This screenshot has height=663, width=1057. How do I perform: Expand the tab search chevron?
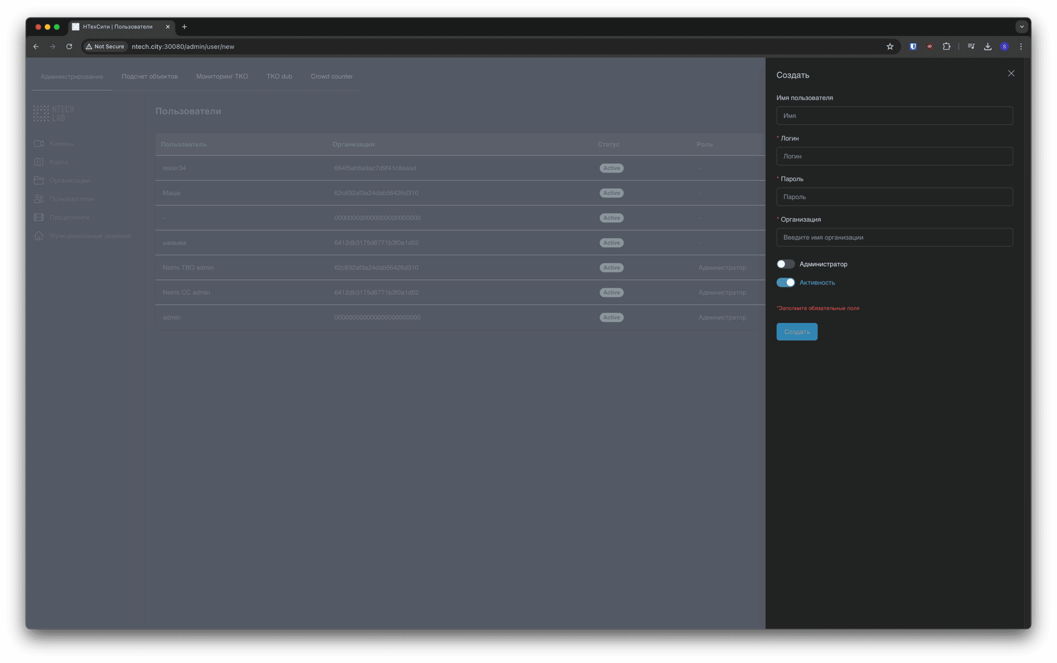(1021, 27)
